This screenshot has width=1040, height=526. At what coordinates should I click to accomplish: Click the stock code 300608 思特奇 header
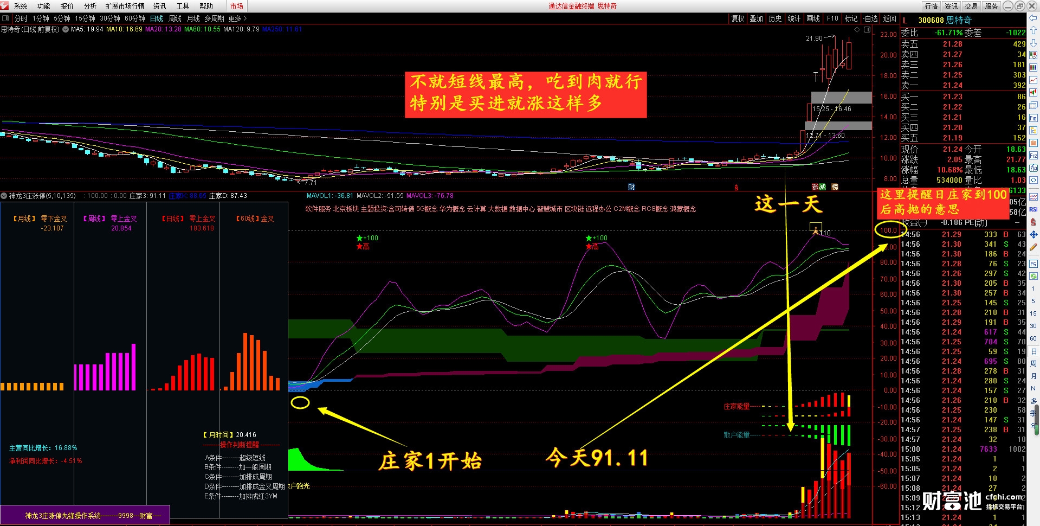(x=945, y=20)
